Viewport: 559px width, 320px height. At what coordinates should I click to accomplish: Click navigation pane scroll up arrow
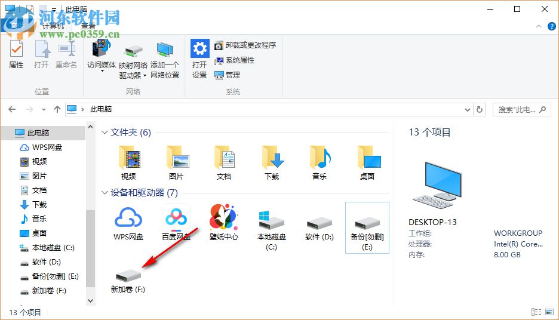[91, 127]
